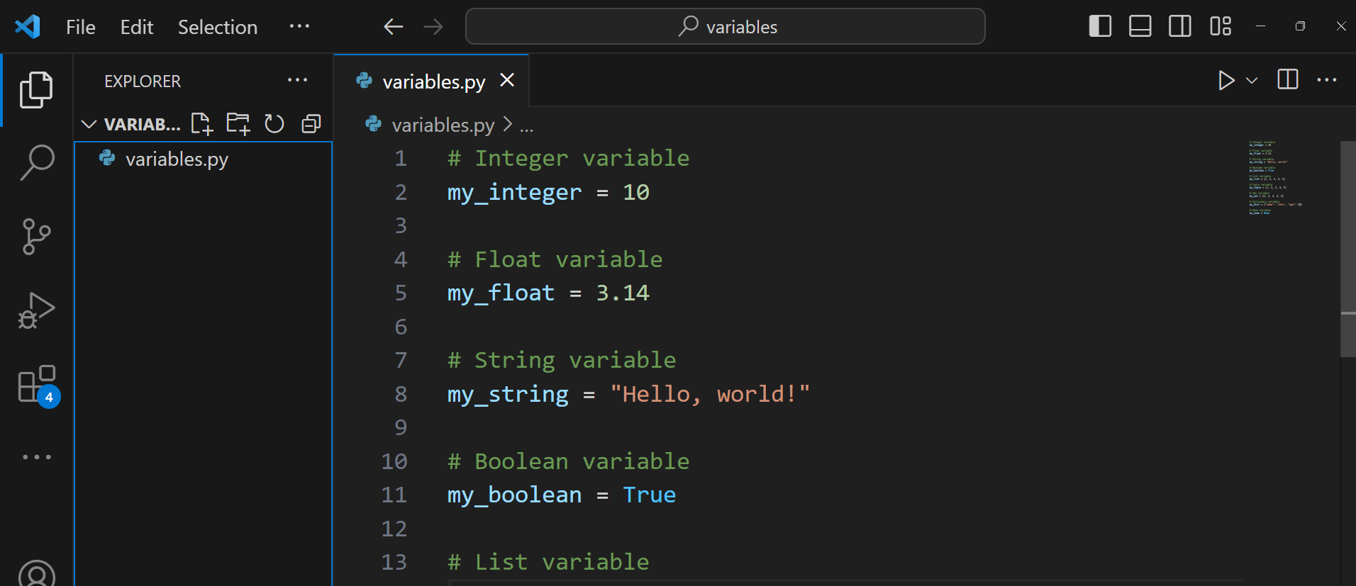This screenshot has height=586, width=1356.
Task: Go forward in navigation history
Action: [433, 27]
